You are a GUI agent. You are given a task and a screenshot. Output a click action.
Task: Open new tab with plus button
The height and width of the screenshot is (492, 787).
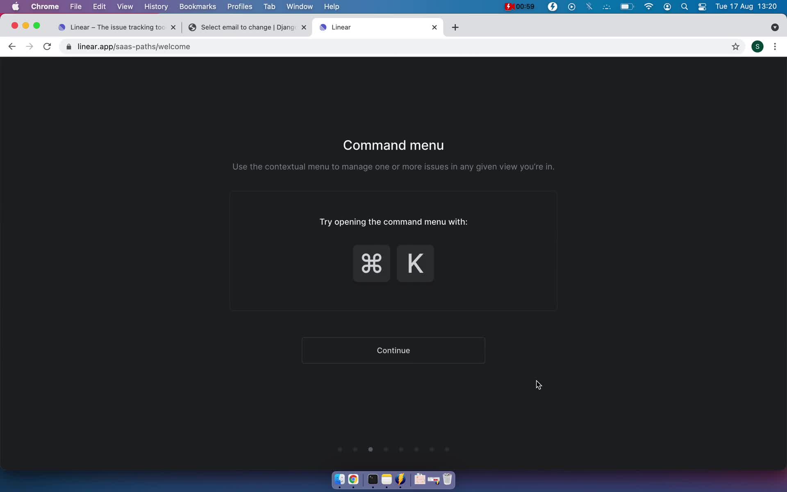click(455, 27)
